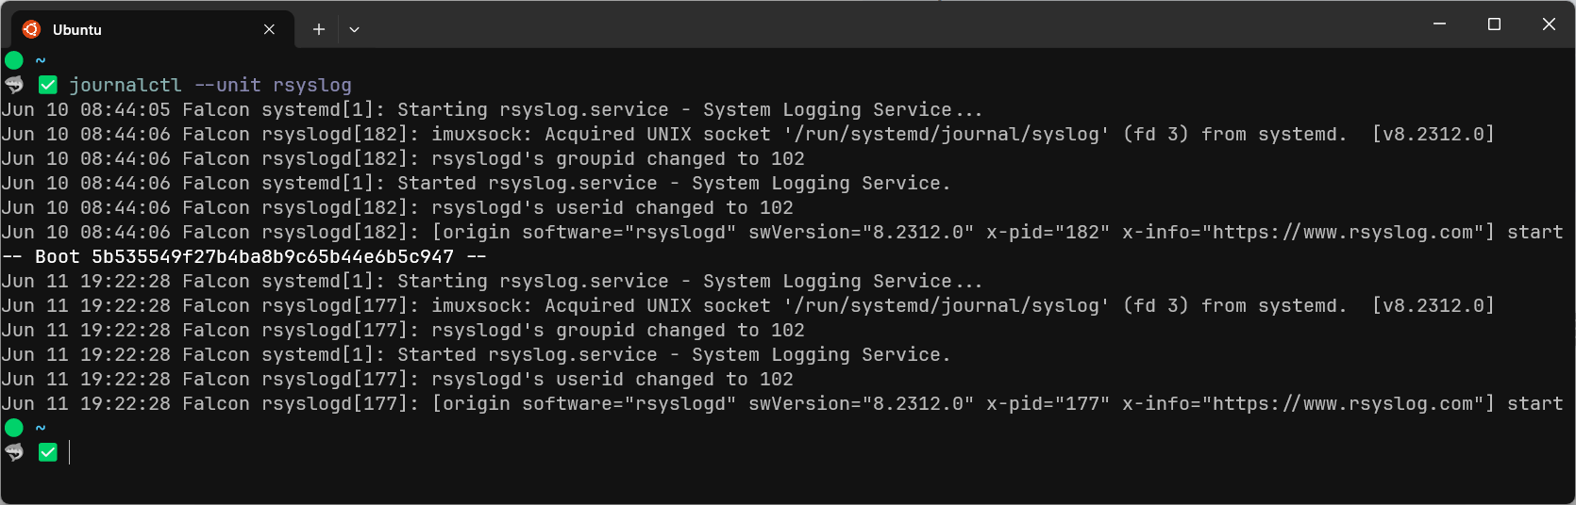
Task: Click the green checkmark on the empty prompt
Action: pyautogui.click(x=48, y=452)
